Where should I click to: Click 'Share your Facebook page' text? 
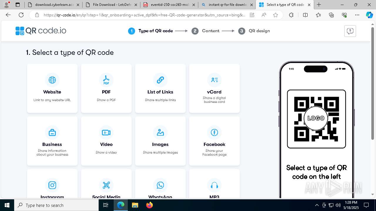pyautogui.click(x=214, y=153)
